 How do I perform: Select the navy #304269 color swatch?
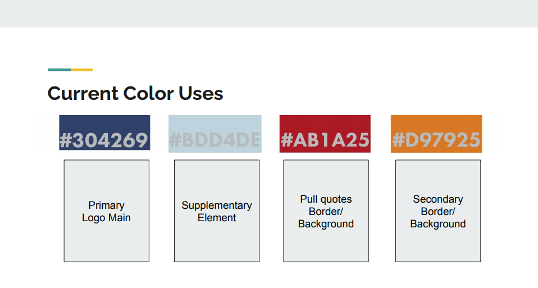tap(104, 132)
